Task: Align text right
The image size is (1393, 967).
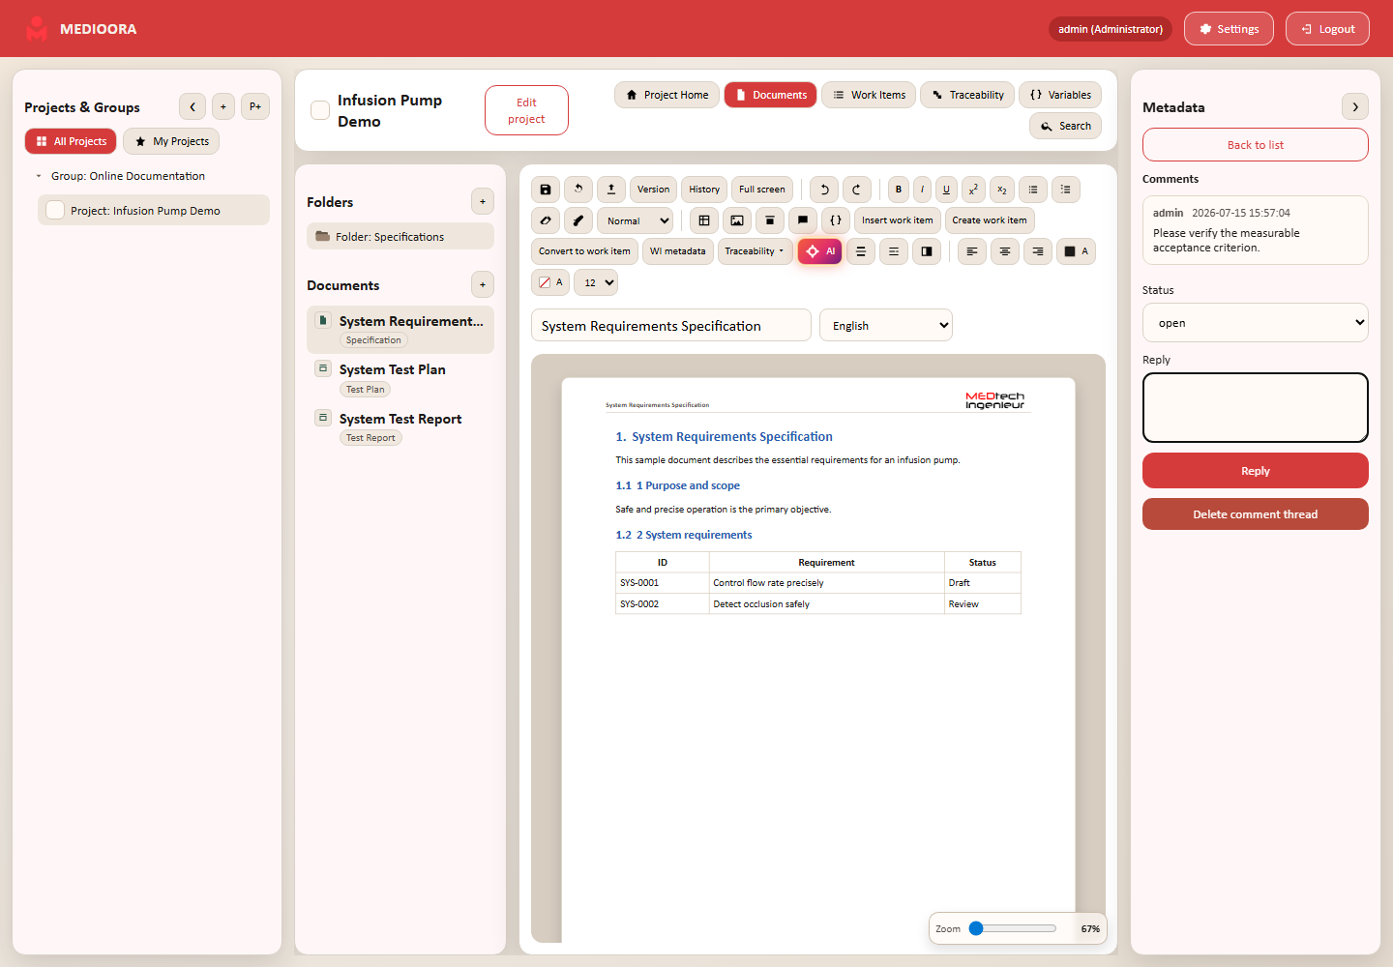Action: click(x=1038, y=251)
